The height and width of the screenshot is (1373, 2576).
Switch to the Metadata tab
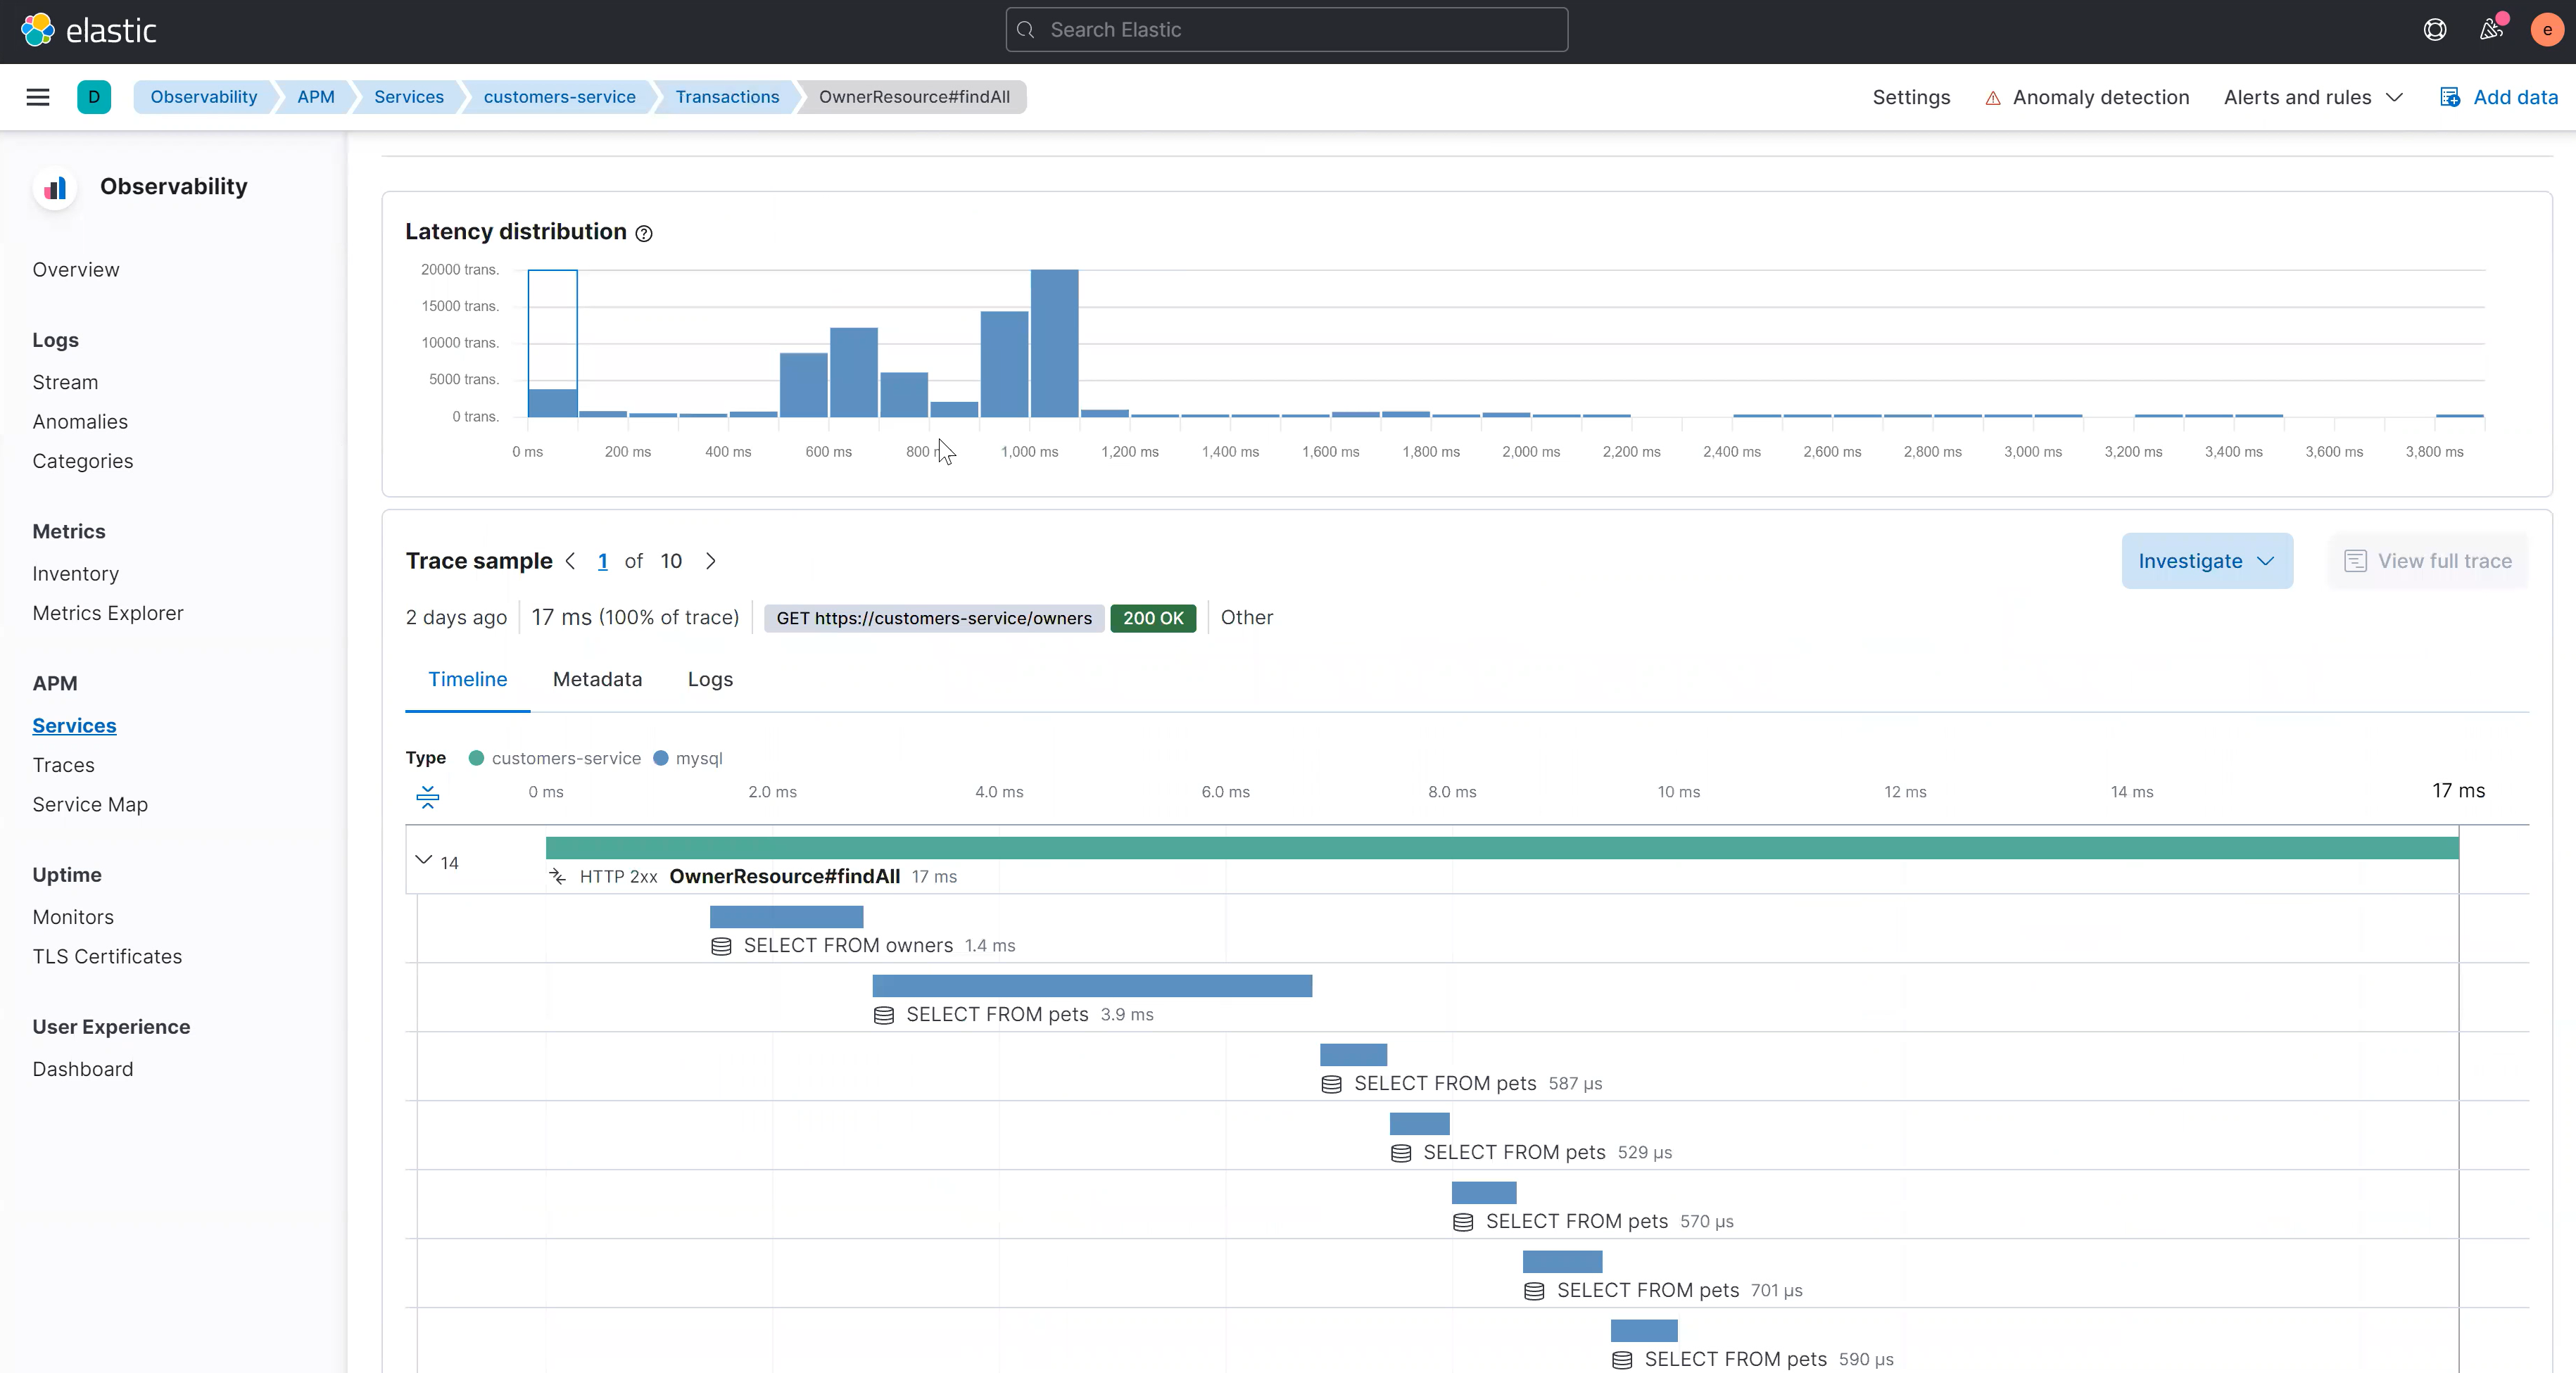(x=598, y=680)
